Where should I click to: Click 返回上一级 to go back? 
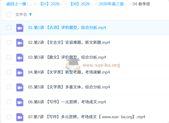point(16,4)
